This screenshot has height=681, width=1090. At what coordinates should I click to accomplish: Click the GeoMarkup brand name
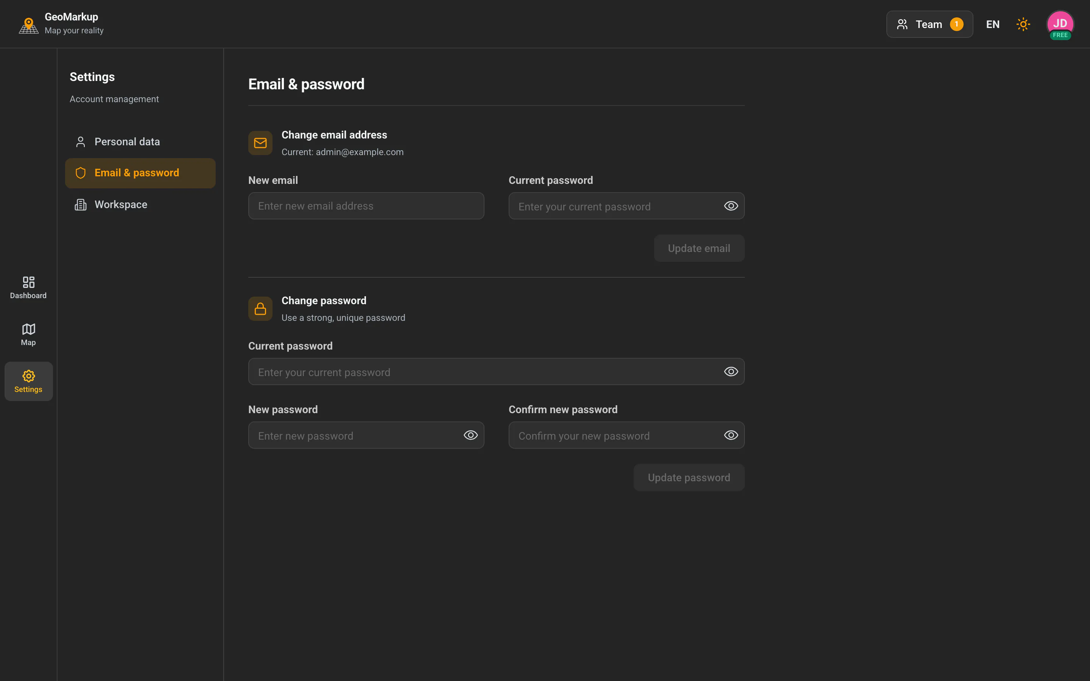[x=71, y=17]
